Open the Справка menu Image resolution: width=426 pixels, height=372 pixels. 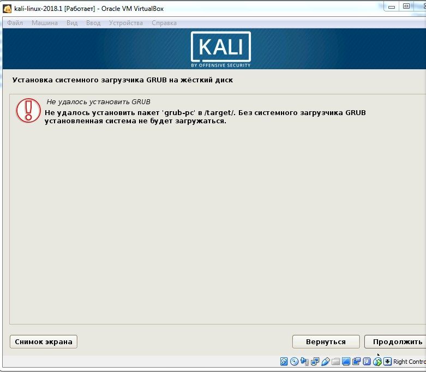click(x=164, y=23)
